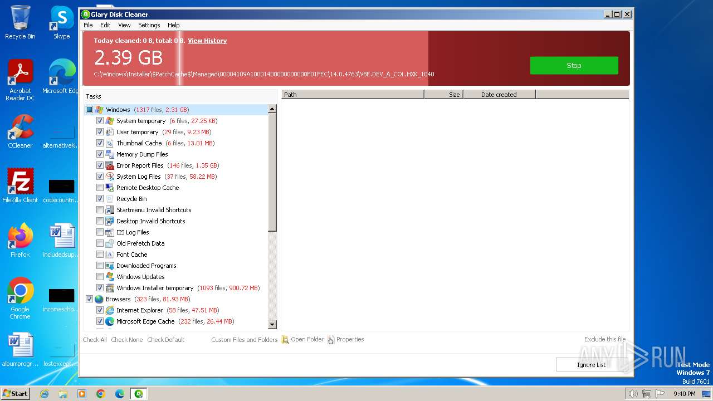
Task: Uncheck Windows Installer temporary checkbox
Action: click(100, 288)
